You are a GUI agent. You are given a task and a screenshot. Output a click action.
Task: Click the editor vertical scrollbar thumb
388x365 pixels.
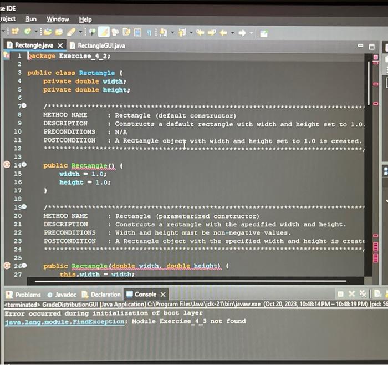click(x=369, y=83)
